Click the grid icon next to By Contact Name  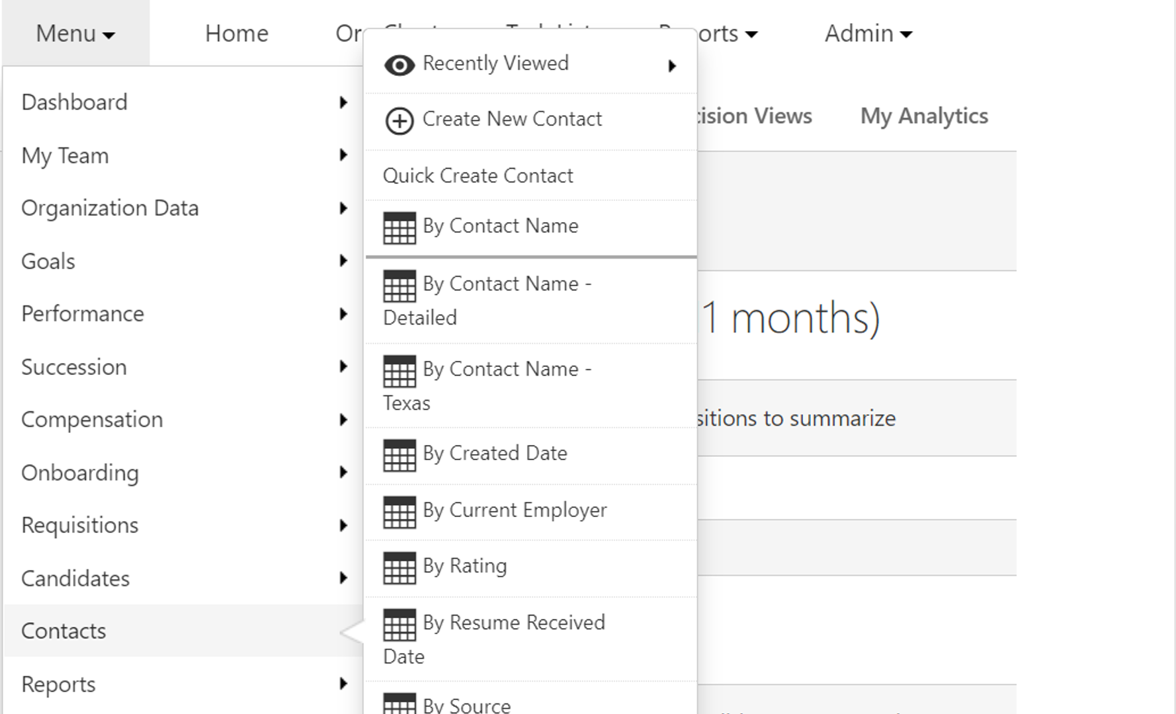tap(399, 228)
